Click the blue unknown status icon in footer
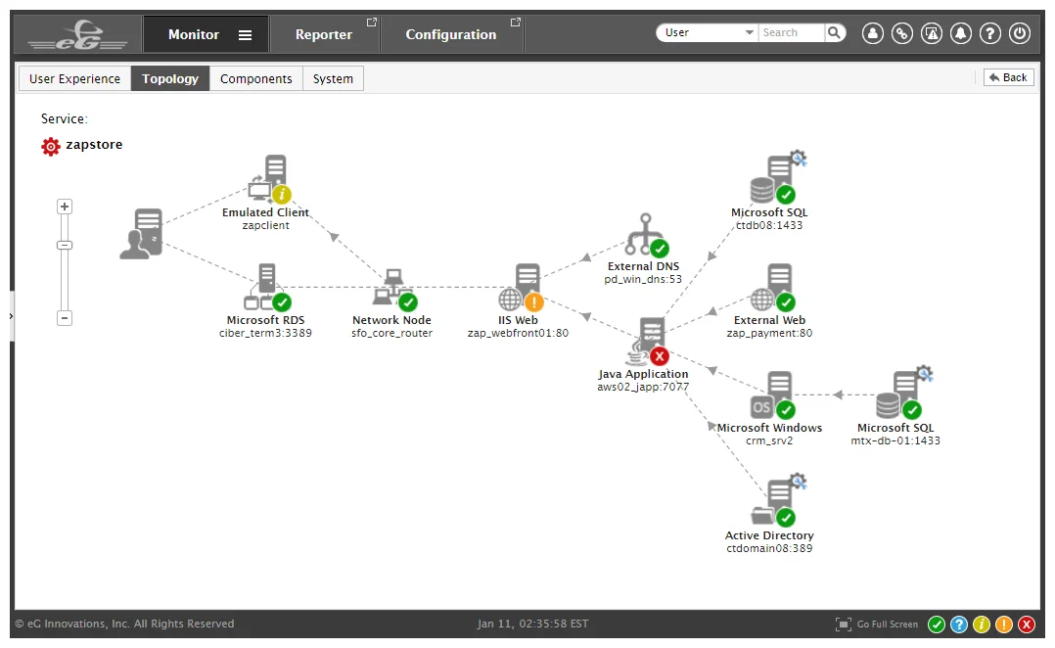The image size is (1055, 648). tap(959, 625)
